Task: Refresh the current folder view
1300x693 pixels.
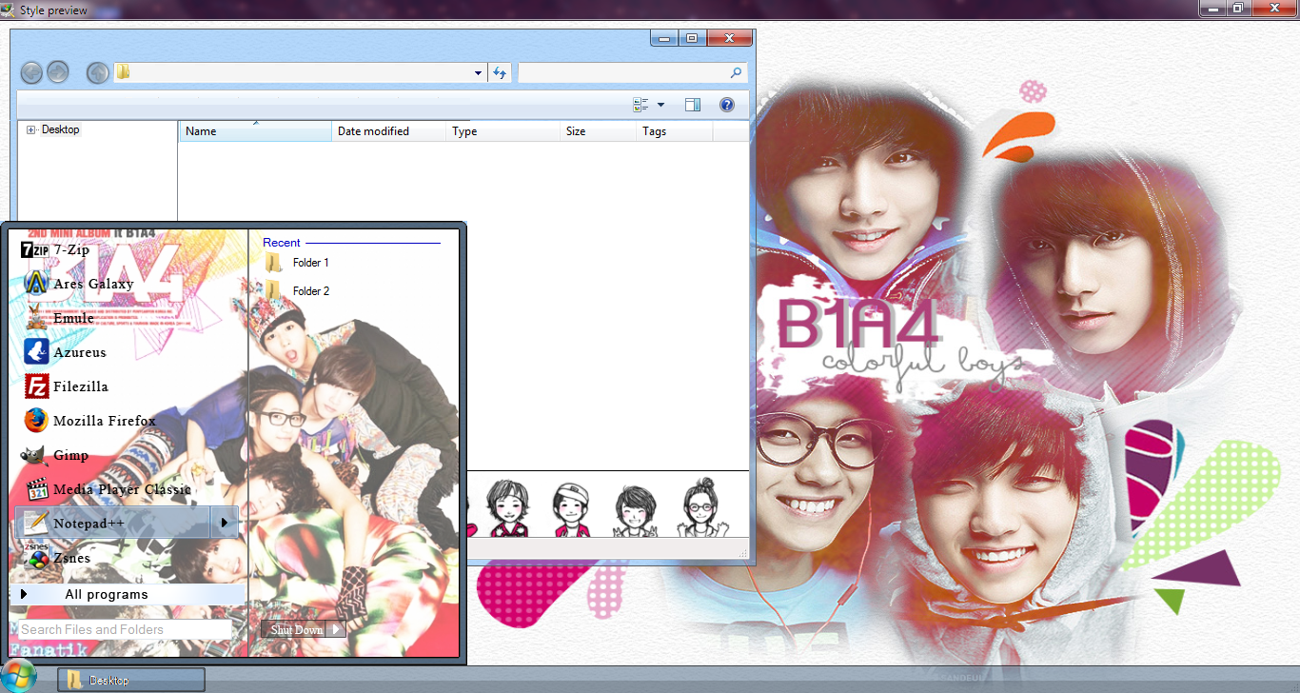Action: (x=500, y=72)
